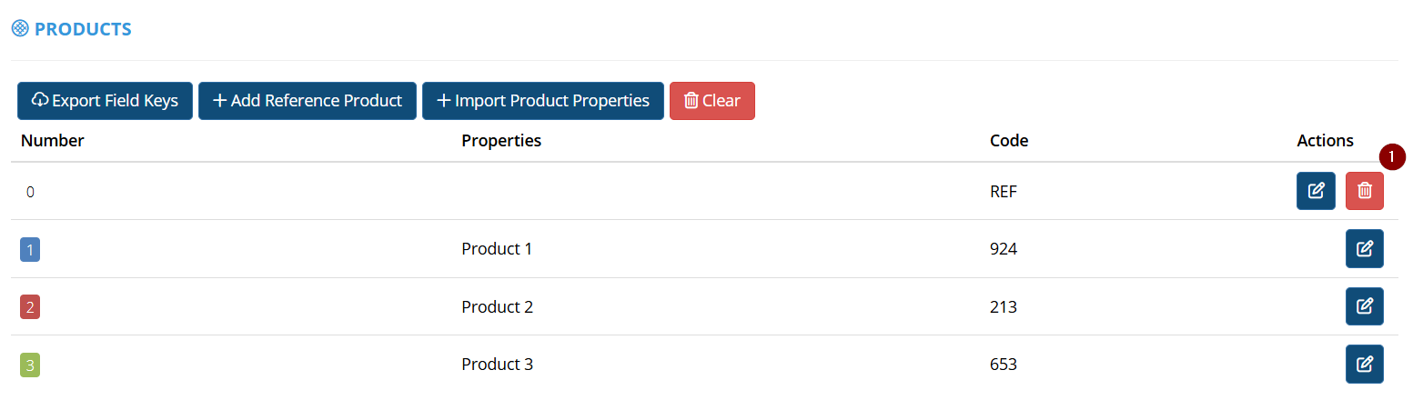Viewport: 1413px width, 410px height.
Task: Click the Products section header icon
Action: pyautogui.click(x=20, y=29)
